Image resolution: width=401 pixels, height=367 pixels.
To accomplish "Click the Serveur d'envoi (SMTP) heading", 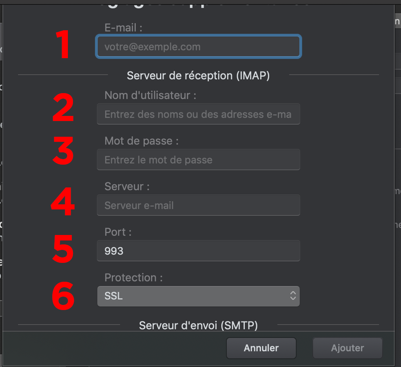I will tap(198, 325).
